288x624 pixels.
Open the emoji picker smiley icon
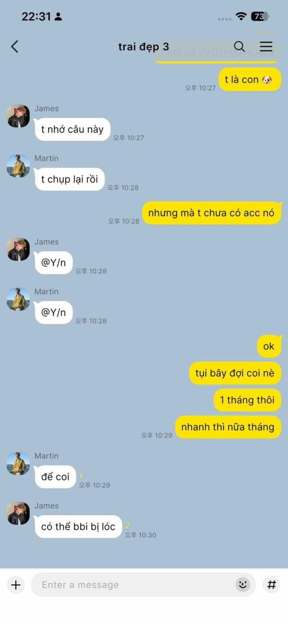point(243,585)
